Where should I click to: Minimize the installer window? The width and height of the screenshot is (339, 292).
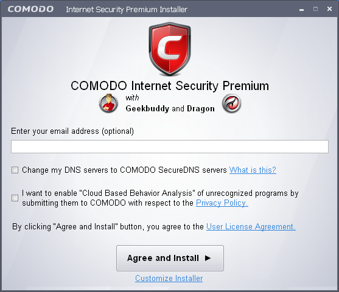302,10
